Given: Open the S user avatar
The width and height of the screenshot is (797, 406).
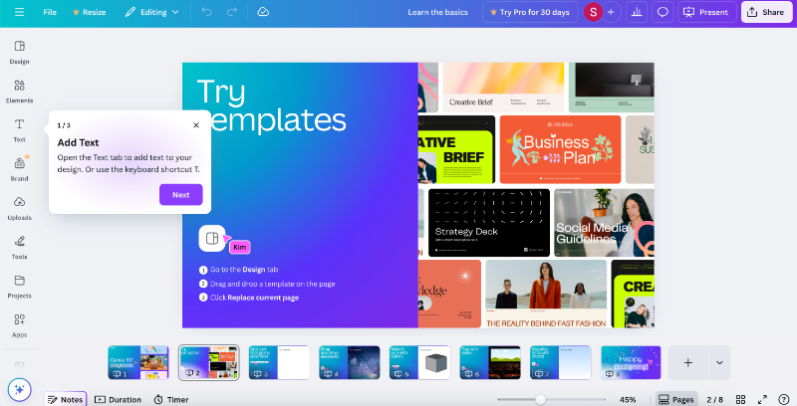Looking at the screenshot, I should click(x=593, y=12).
